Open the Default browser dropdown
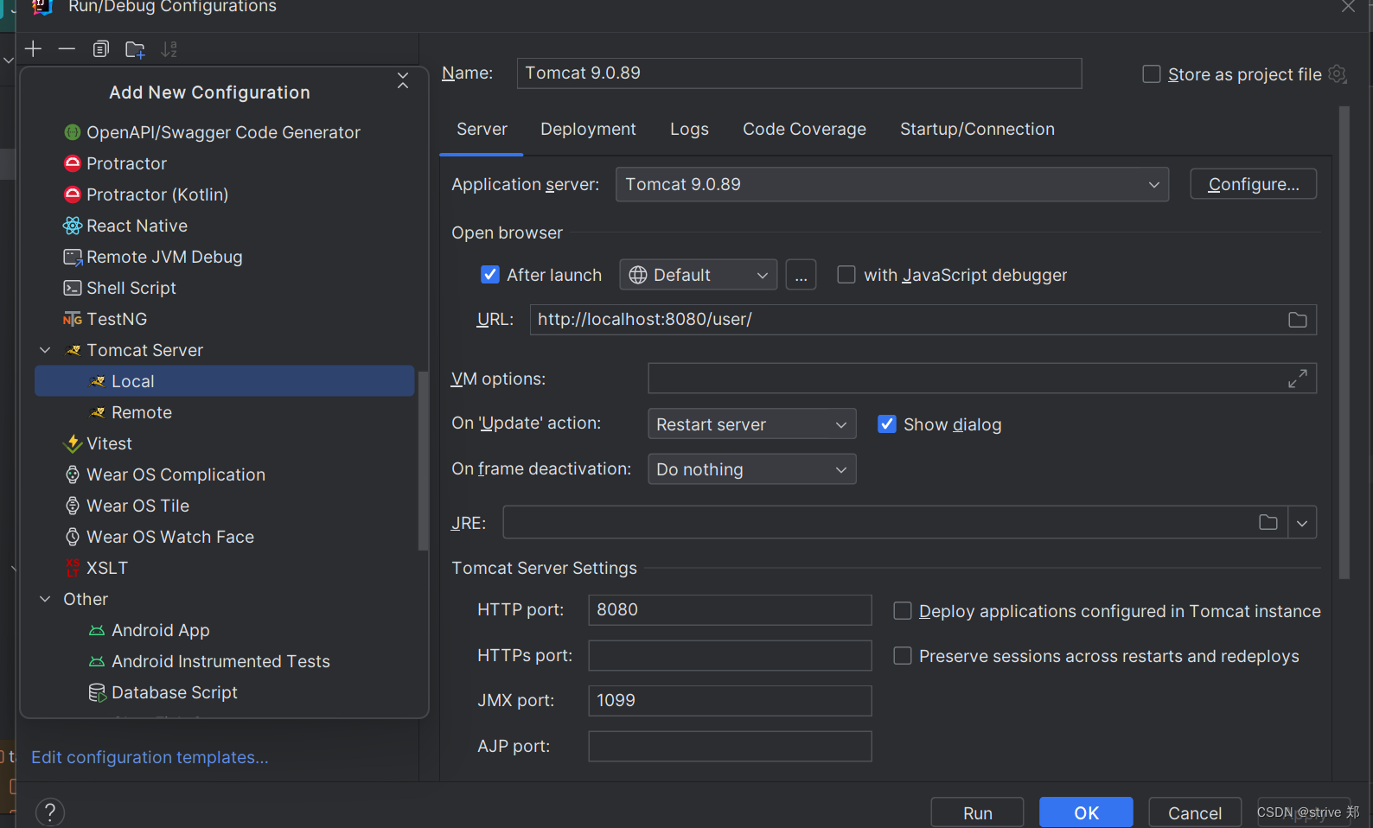 [x=698, y=275]
